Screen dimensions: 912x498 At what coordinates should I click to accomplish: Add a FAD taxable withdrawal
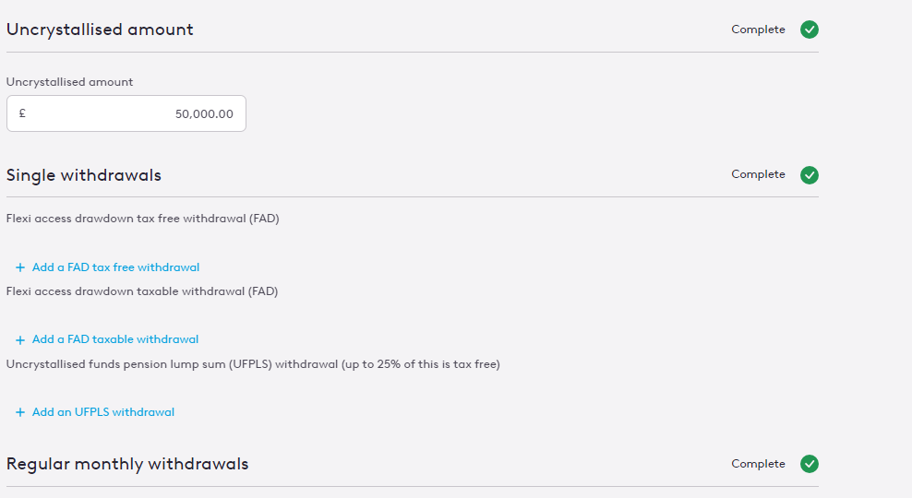click(x=115, y=339)
